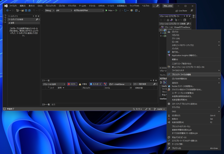The height and width of the screenshot is (154, 224).
Task: Click the pending changes count 18
Action: tap(148, 109)
